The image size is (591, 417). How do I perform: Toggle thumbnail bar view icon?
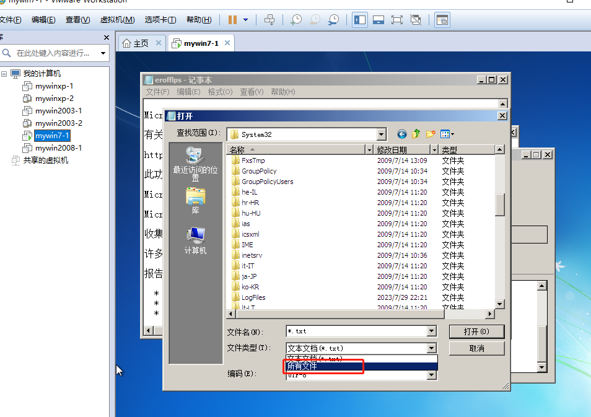(x=379, y=20)
